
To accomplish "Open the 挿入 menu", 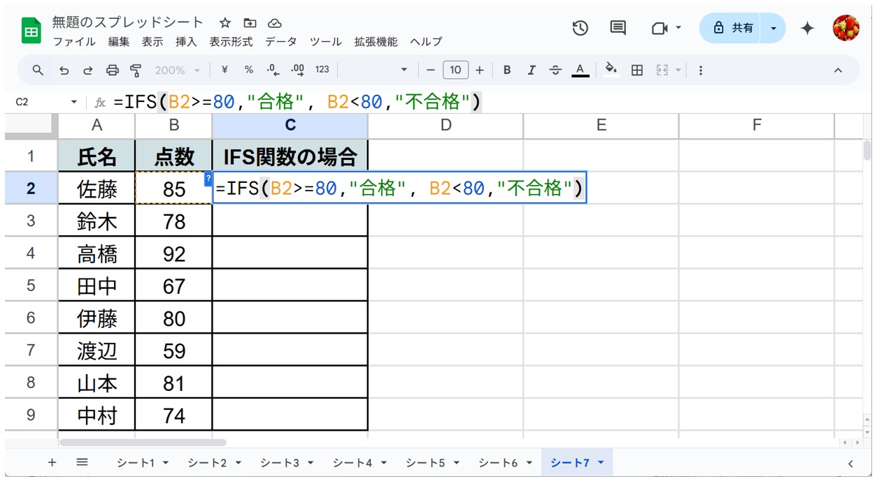I will pyautogui.click(x=186, y=42).
